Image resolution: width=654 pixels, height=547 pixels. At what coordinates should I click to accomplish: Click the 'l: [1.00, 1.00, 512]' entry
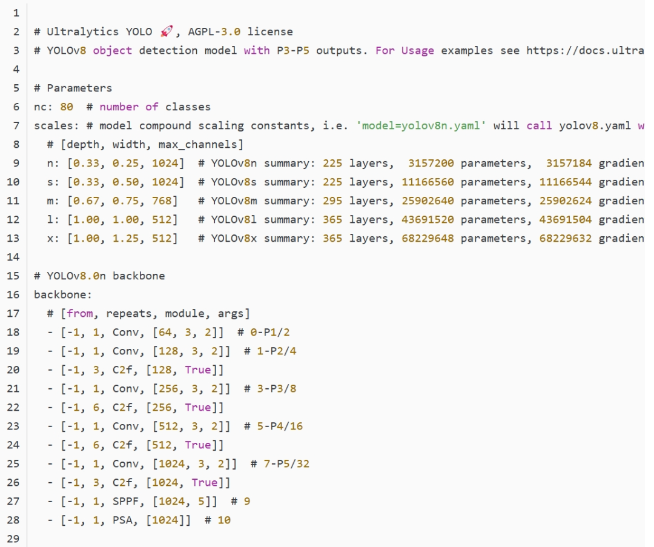112,219
